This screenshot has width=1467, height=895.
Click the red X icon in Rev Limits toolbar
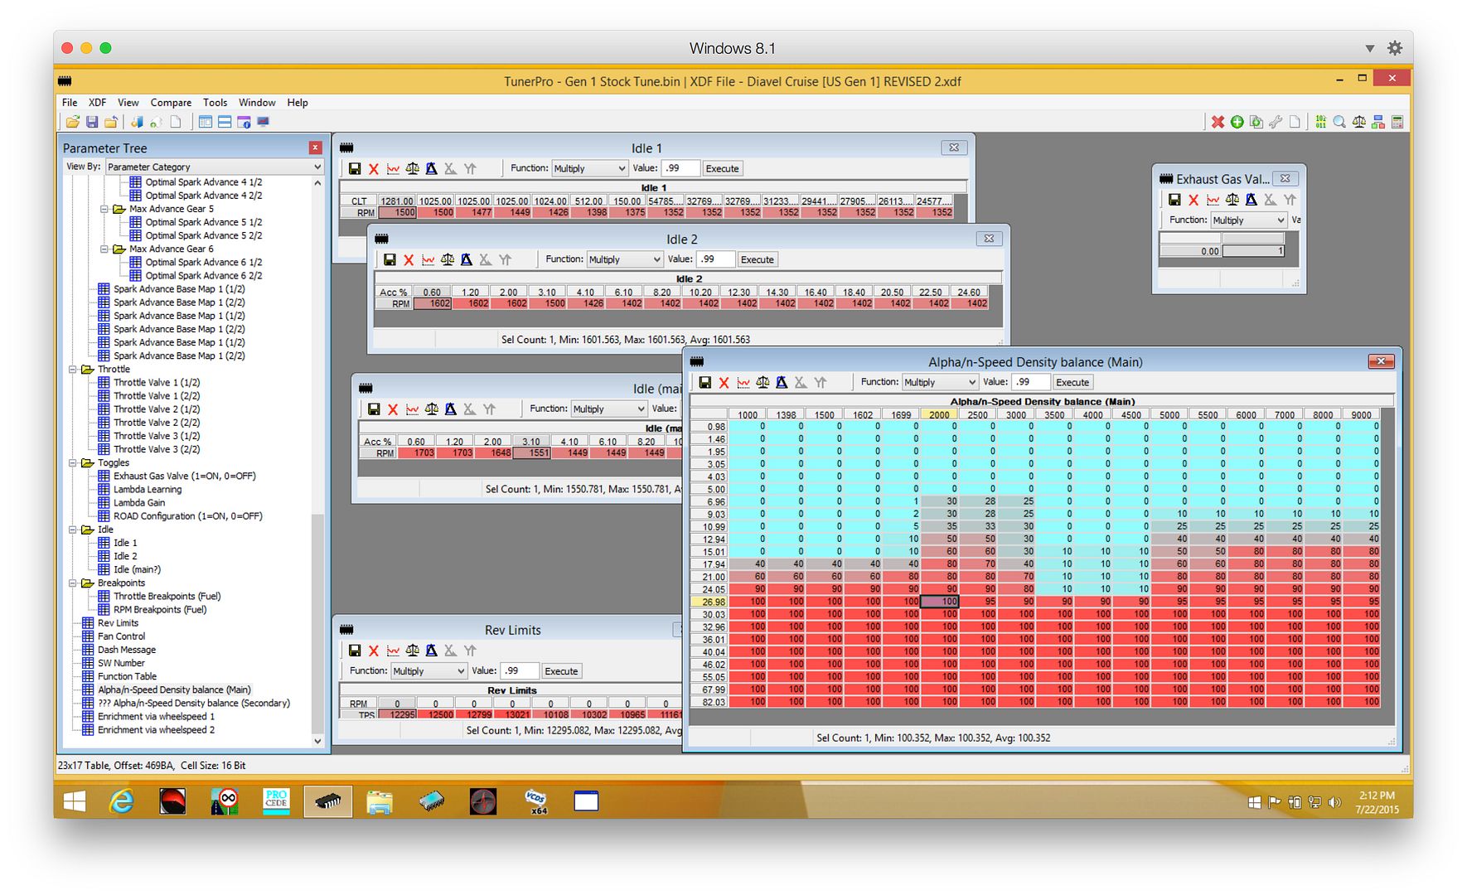coord(374,651)
